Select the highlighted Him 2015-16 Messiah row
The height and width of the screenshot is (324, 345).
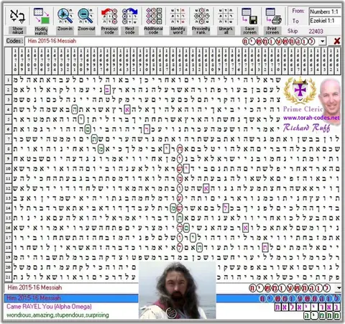coord(172,298)
